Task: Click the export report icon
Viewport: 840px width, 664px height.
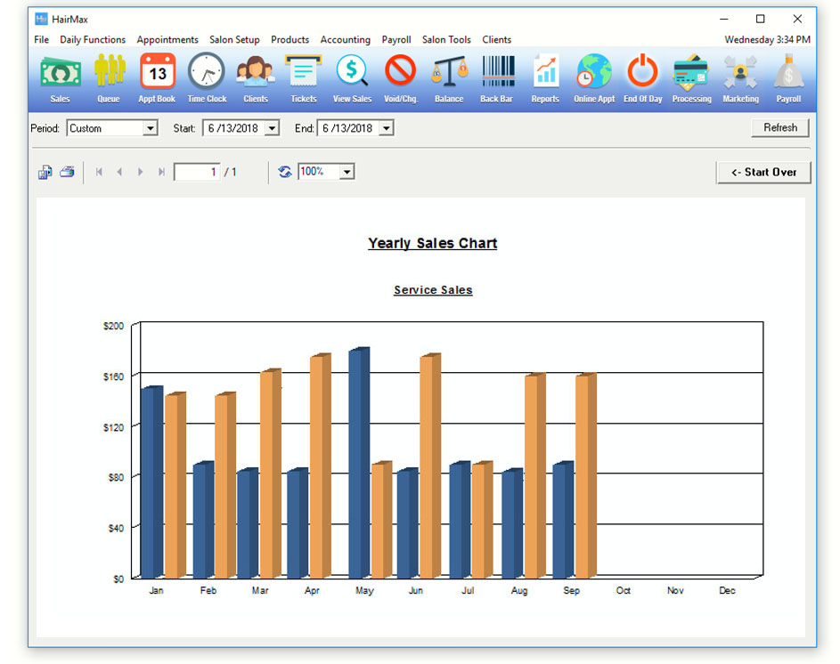Action: coord(45,172)
